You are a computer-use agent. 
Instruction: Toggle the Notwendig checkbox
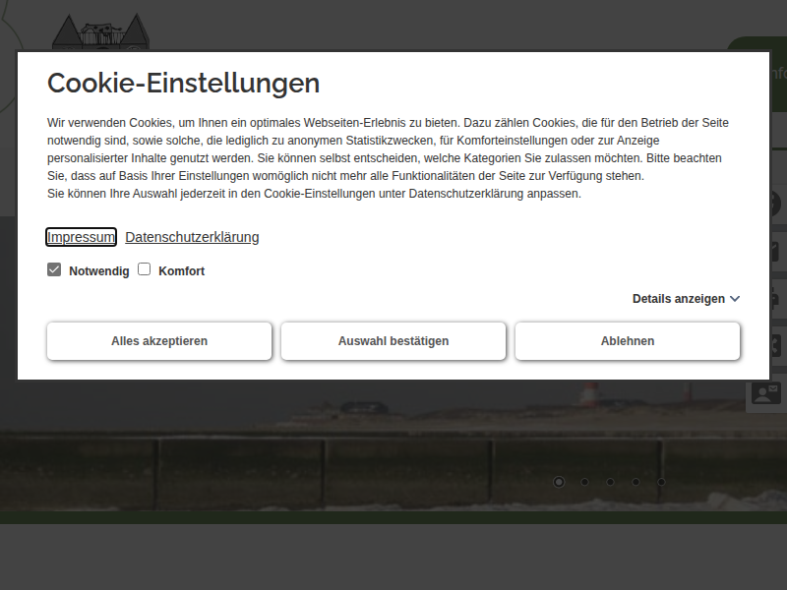(x=54, y=269)
